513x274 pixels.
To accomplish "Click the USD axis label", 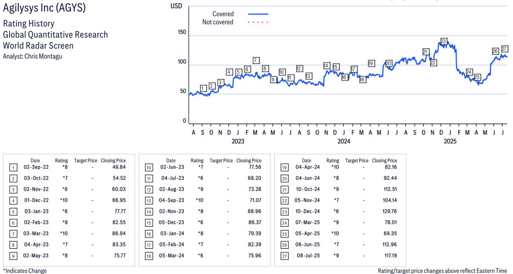I will pos(176,6).
